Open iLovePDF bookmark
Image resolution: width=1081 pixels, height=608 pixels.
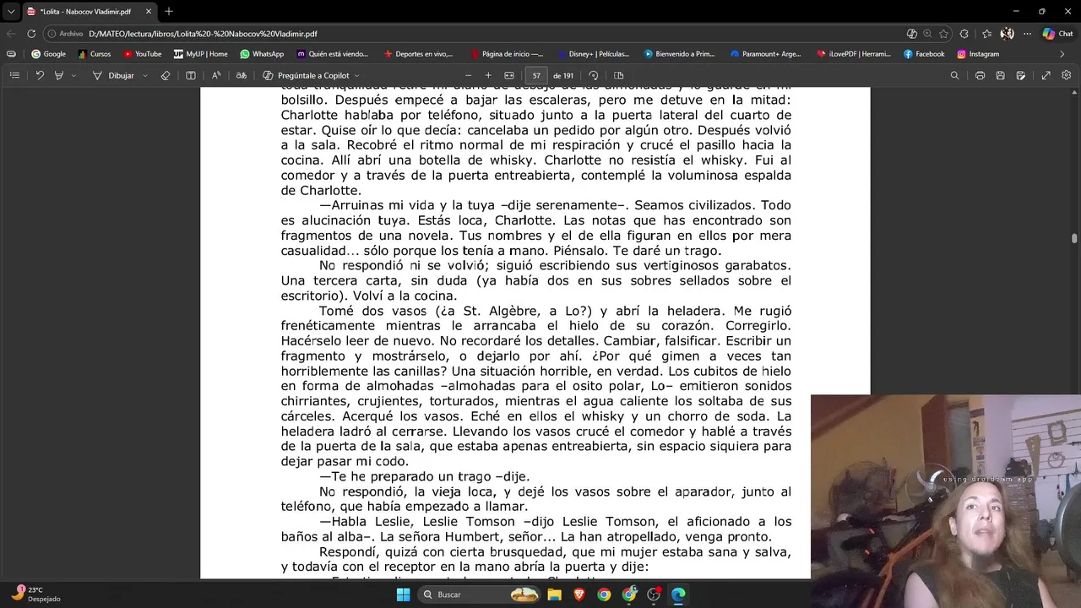coord(854,54)
